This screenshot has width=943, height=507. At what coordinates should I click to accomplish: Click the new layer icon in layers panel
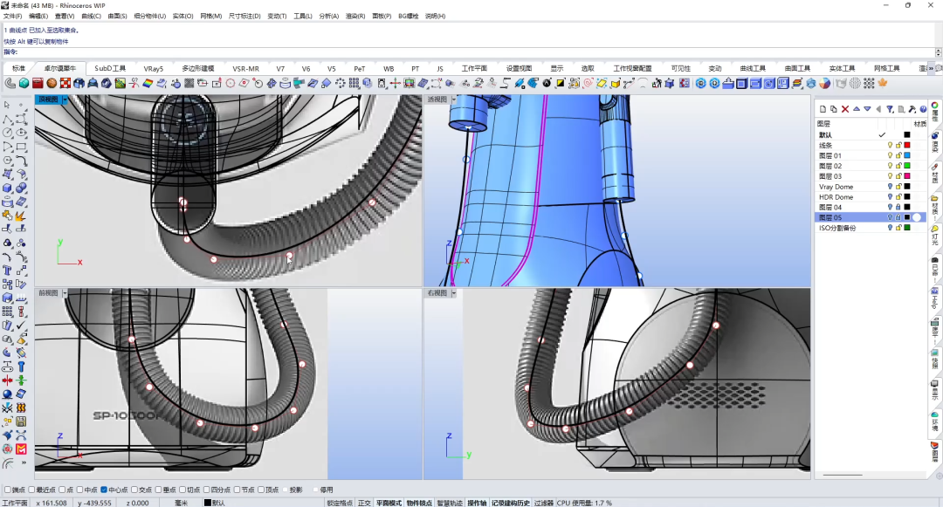tap(823, 109)
